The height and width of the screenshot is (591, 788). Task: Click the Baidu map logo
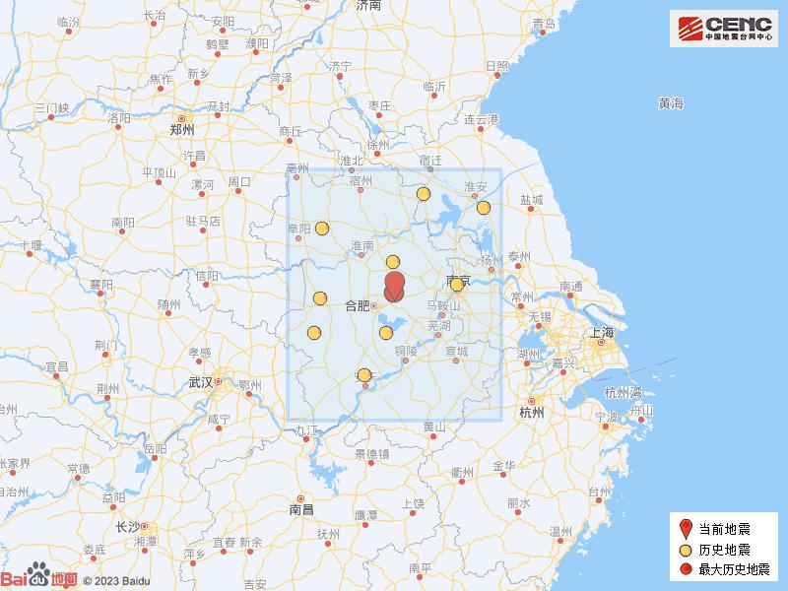click(x=38, y=579)
